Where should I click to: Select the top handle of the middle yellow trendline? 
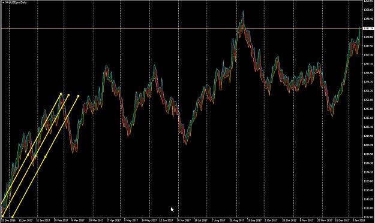(x=68, y=95)
